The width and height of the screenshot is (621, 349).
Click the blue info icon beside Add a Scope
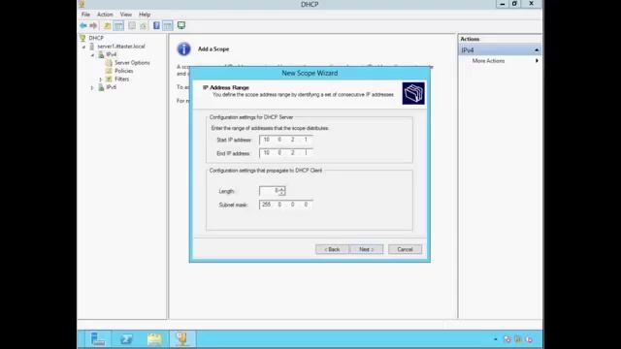point(183,49)
